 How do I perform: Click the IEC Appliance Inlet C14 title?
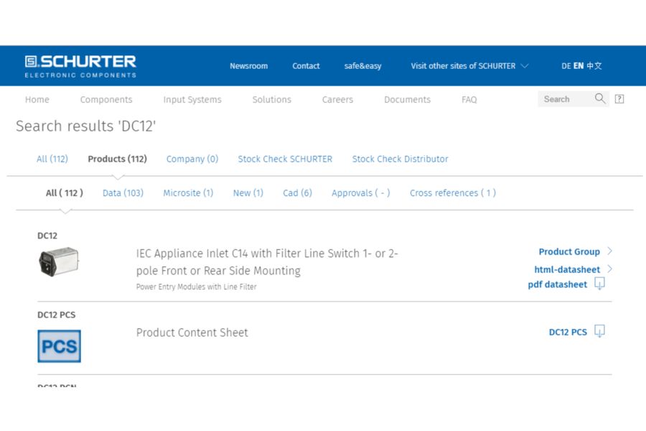[x=267, y=262]
